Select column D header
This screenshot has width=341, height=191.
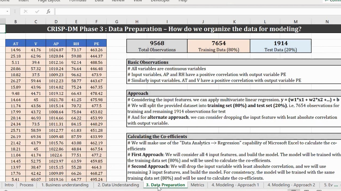click(x=56, y=22)
